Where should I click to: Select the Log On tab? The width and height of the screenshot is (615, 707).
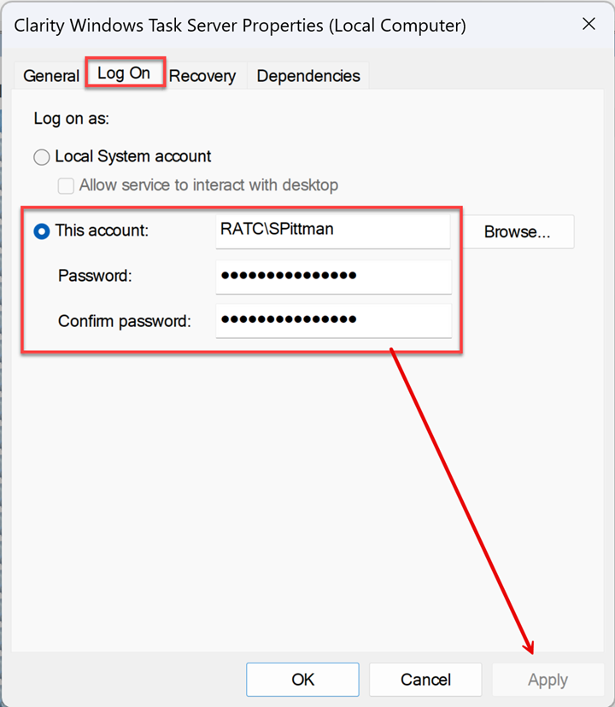[x=124, y=73]
